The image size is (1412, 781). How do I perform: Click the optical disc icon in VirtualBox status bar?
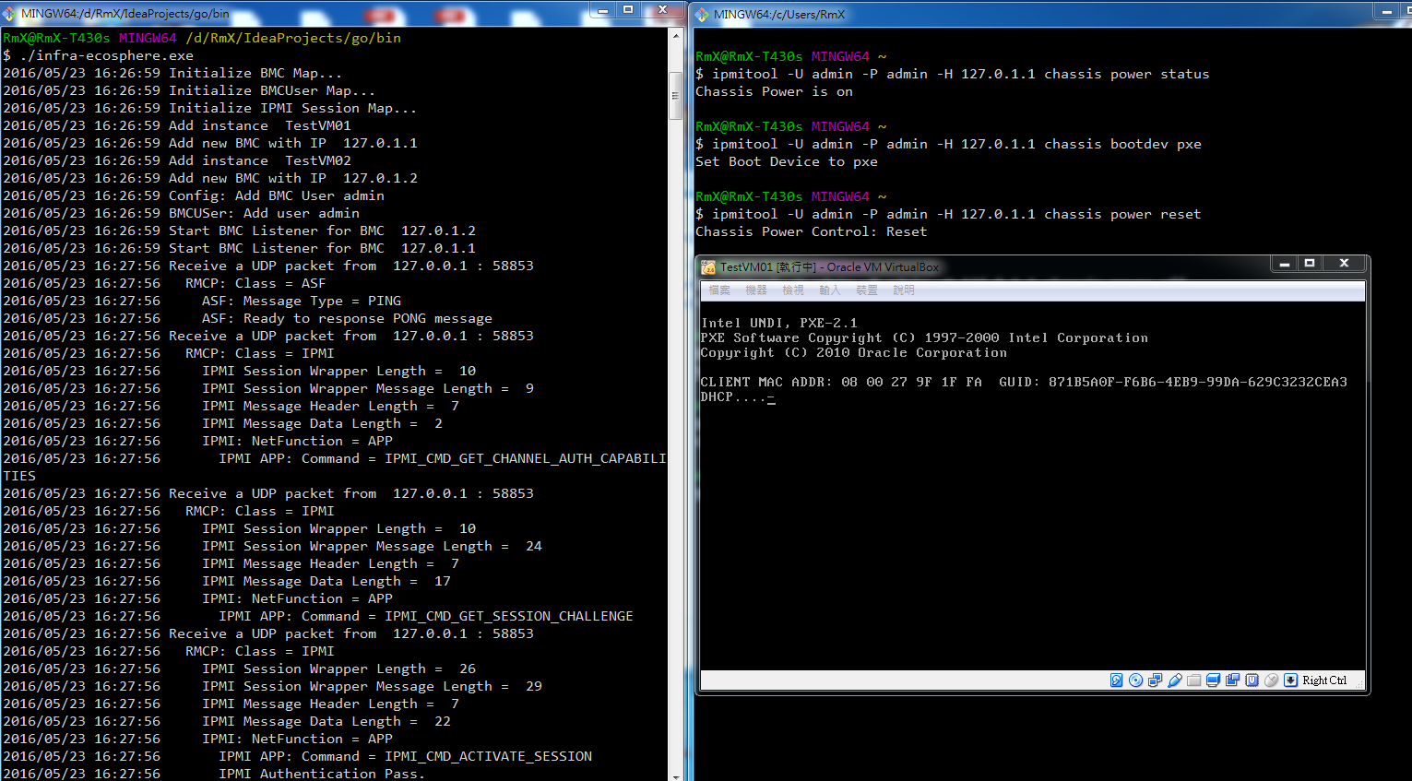pyautogui.click(x=1135, y=680)
